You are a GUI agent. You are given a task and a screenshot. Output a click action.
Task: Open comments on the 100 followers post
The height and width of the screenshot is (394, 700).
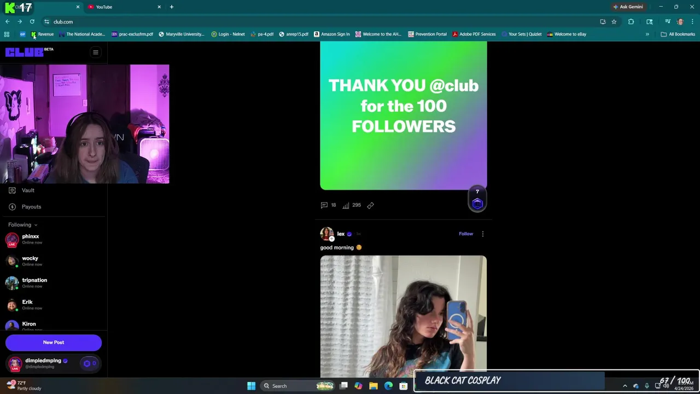click(x=329, y=205)
